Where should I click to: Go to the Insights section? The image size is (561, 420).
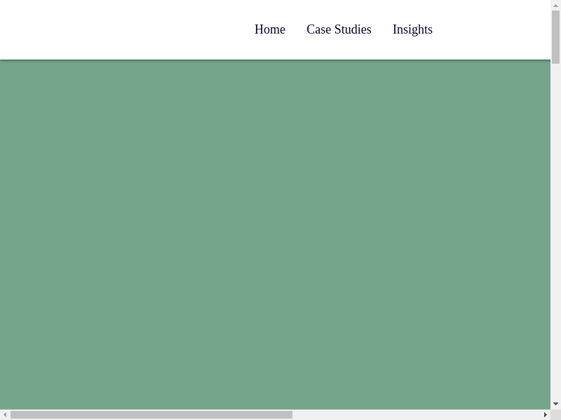pos(412,29)
